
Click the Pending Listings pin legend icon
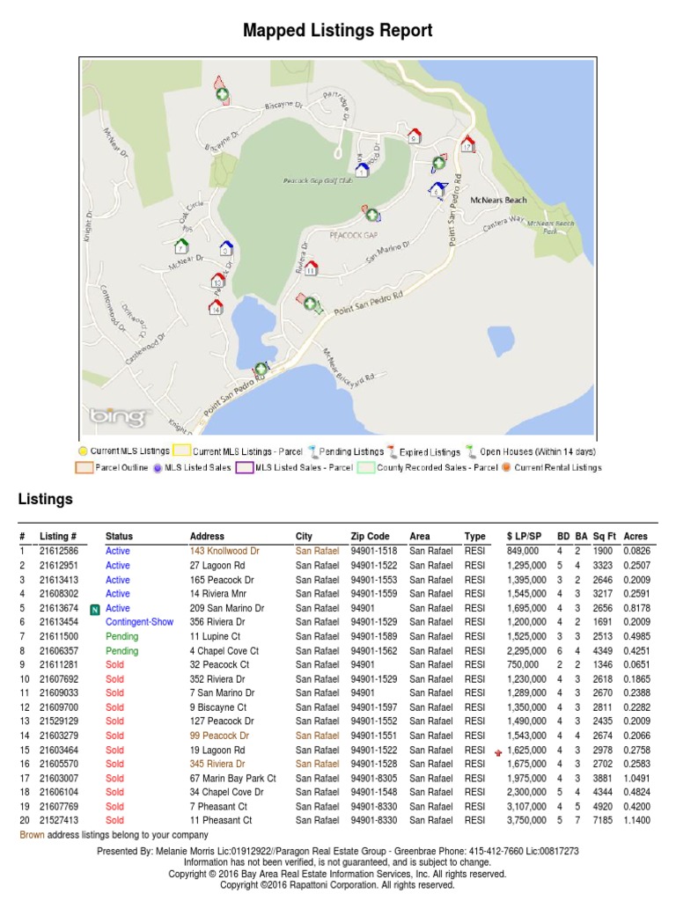click(x=313, y=451)
